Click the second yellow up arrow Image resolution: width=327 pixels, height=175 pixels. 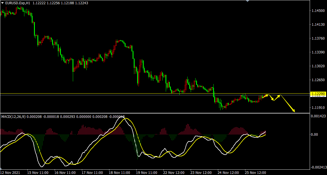coord(277,98)
